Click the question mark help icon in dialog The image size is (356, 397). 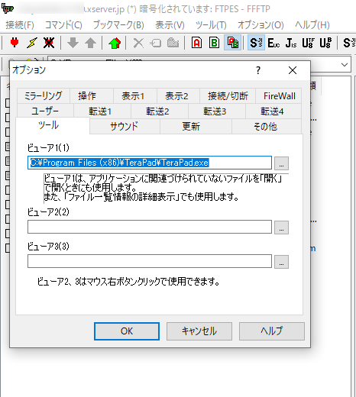(x=258, y=70)
